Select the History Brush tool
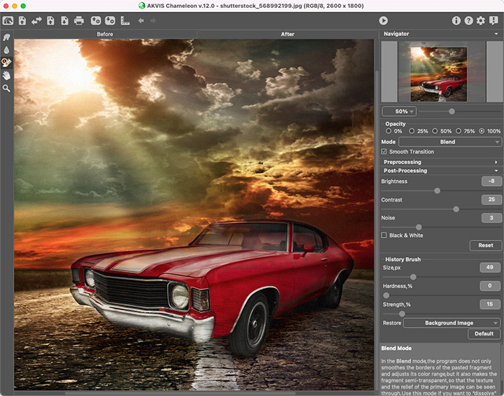 (6, 62)
